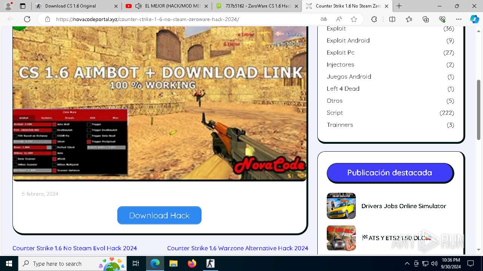Image resolution: width=483 pixels, height=271 pixels.
Task: Open File Explorer from taskbar
Action: click(x=173, y=263)
